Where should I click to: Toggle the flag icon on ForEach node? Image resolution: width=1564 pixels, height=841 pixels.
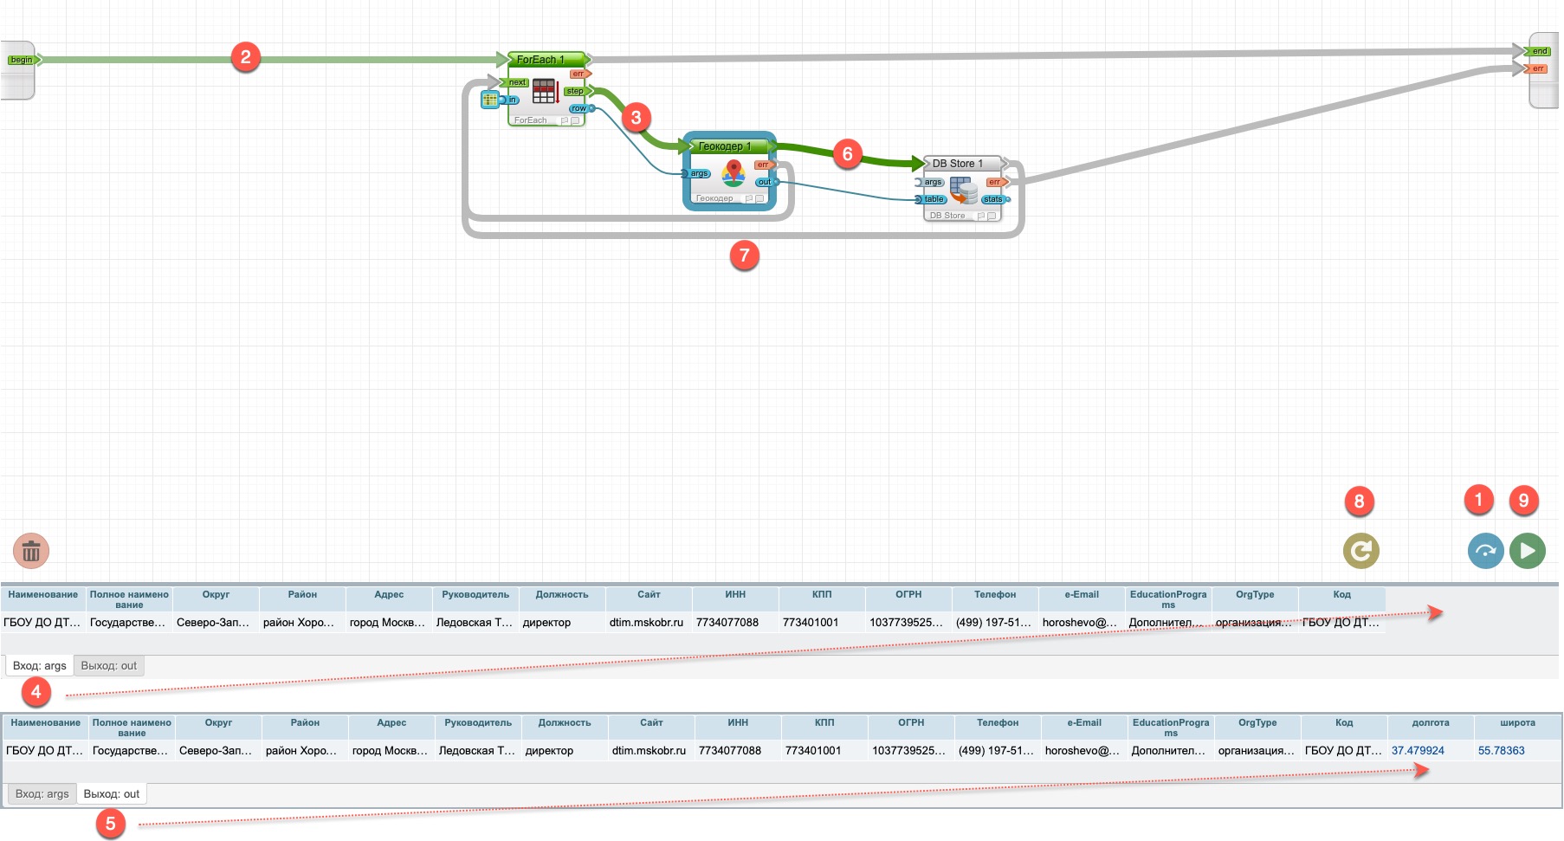[x=565, y=120]
